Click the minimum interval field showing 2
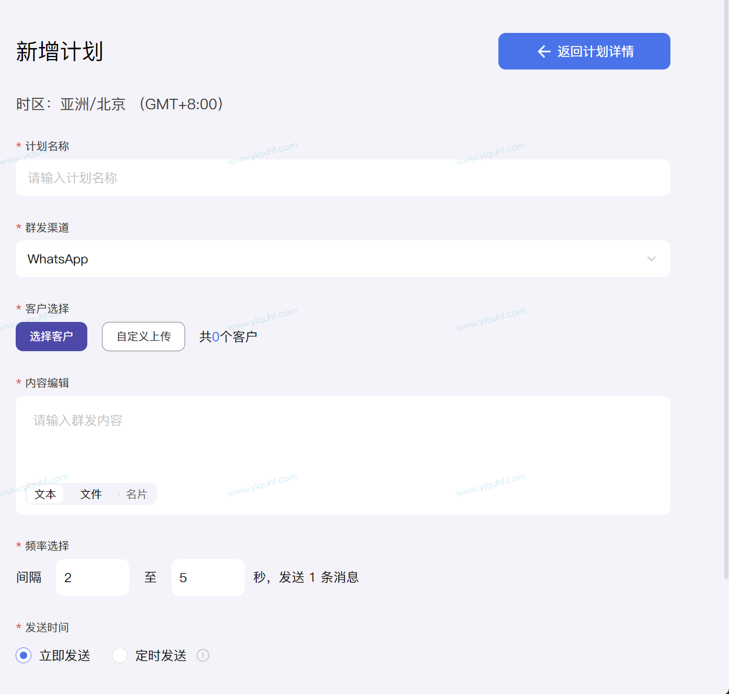The height and width of the screenshot is (694, 729). click(x=93, y=577)
